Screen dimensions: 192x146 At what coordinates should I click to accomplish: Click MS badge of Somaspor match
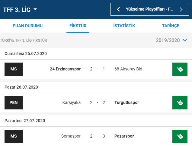tap(14, 136)
